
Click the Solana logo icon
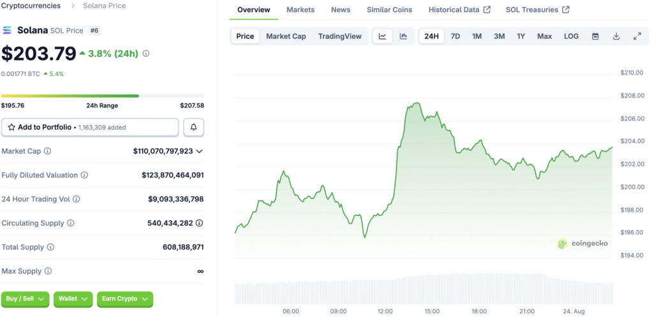[8, 31]
